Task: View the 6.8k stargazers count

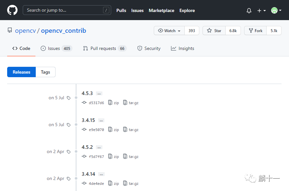Action: coord(233,31)
